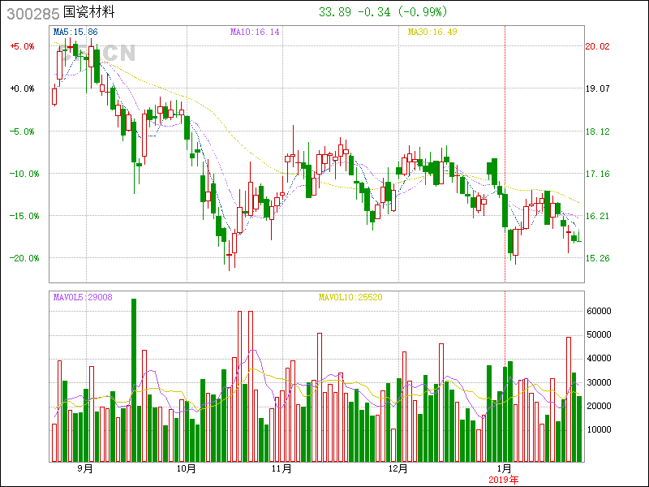Image resolution: width=649 pixels, height=487 pixels.
Task: Click the 60000 volume axis label
Action: 600,310
